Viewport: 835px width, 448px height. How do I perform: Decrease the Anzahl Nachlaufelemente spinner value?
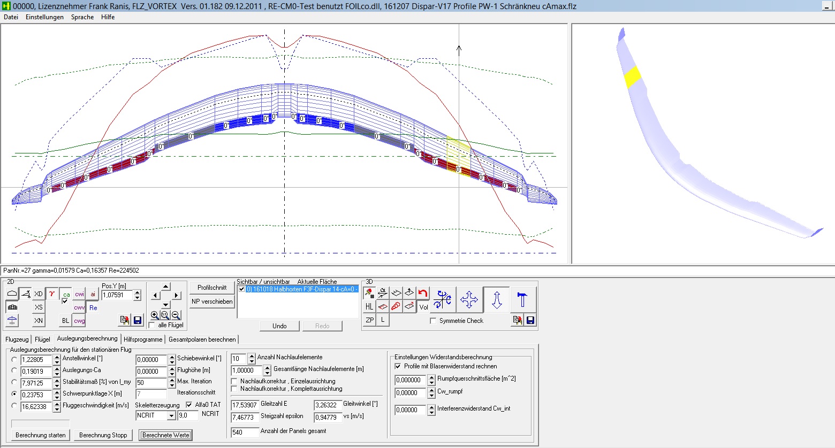(252, 361)
